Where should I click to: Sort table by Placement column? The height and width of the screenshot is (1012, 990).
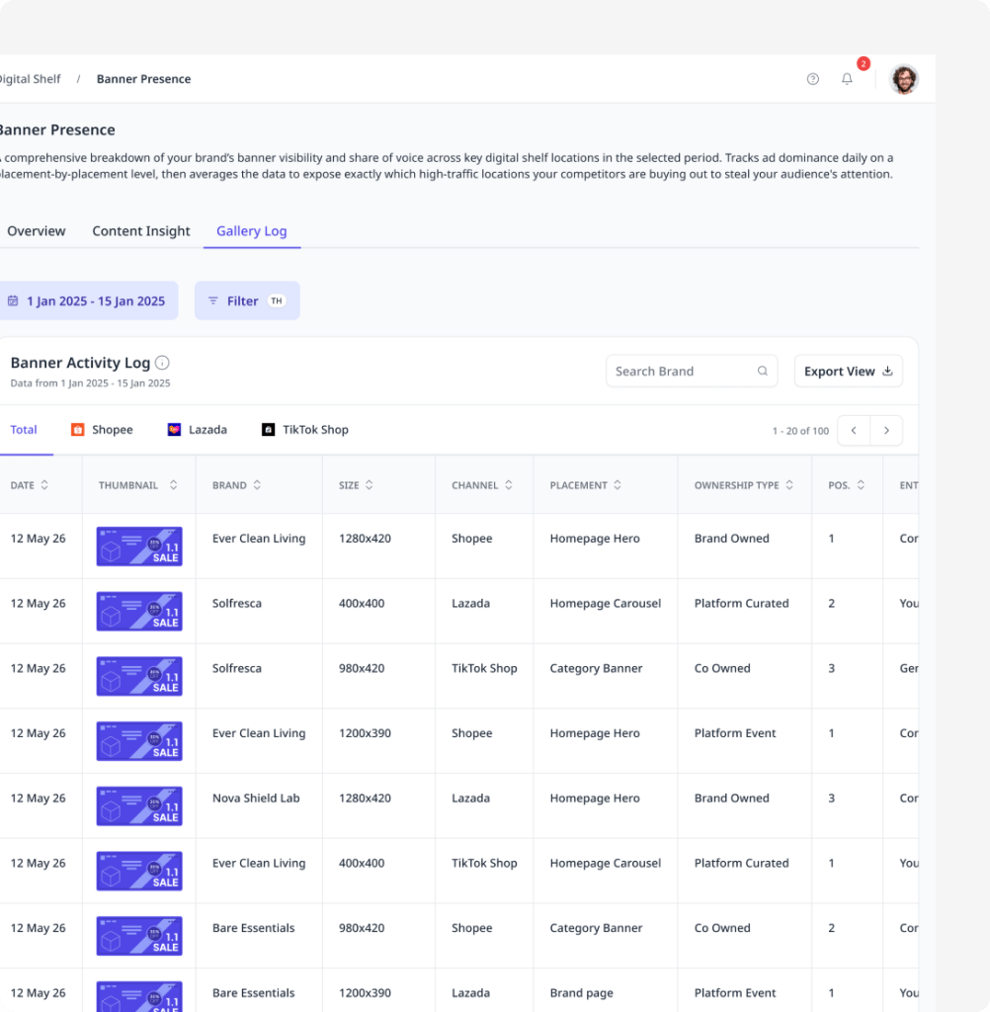point(617,485)
